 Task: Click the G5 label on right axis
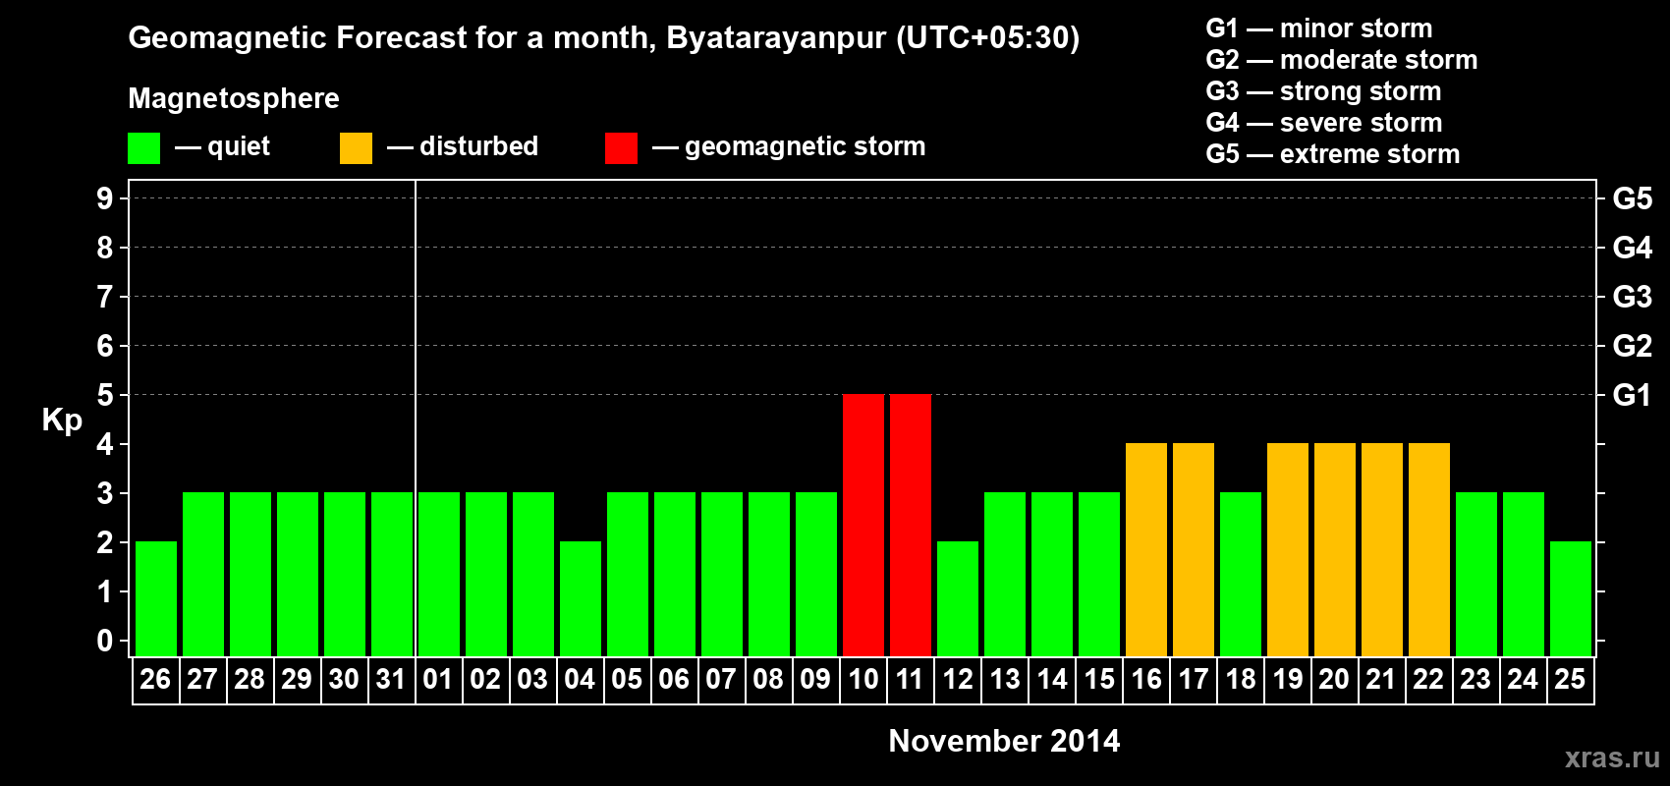click(1633, 198)
